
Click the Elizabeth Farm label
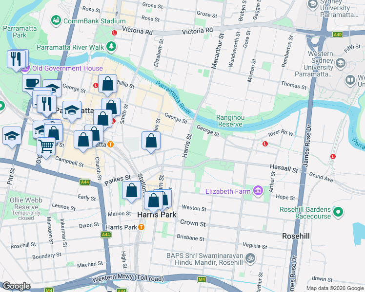tap(228, 191)
